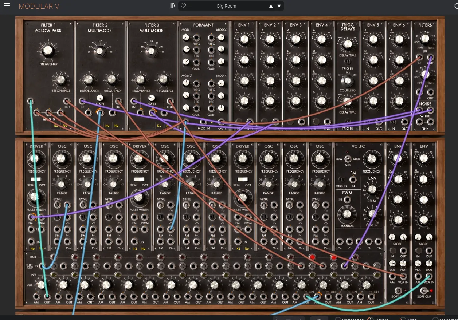Click the Filter 2 OUT jack
Image resolution: width=458 pixels, height=320 pixels.
[x=118, y=102]
